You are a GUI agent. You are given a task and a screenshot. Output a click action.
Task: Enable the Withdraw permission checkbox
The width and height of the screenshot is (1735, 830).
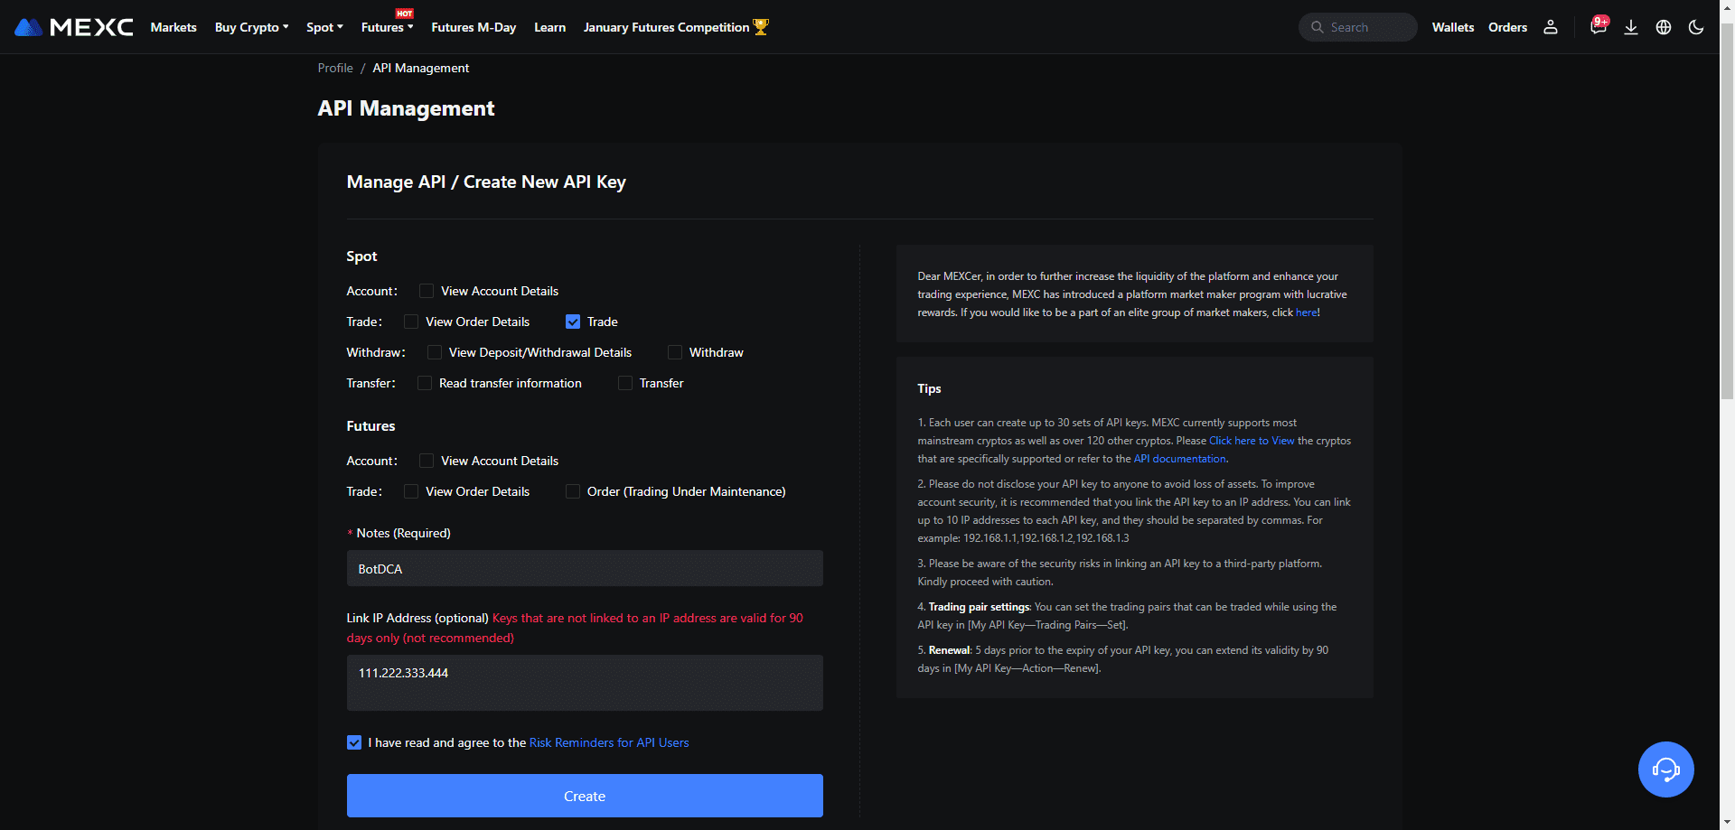coord(675,352)
